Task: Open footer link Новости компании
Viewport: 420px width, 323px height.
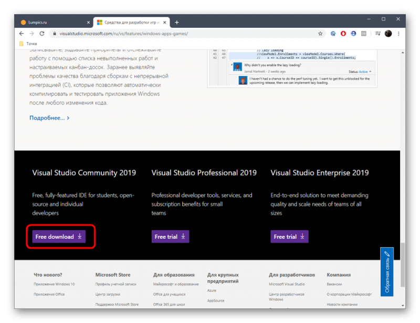Action: 342,305
